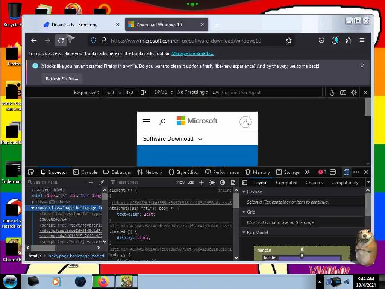Screen dimensions: 385x289
Task: Reload the current page
Action: pyautogui.click(x=61, y=41)
